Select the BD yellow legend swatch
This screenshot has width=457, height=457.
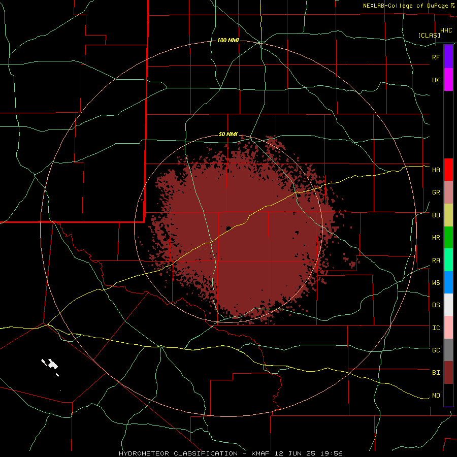(448, 215)
